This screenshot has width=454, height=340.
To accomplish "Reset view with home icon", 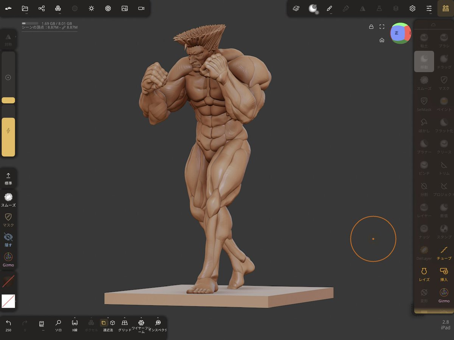I will point(382,40).
